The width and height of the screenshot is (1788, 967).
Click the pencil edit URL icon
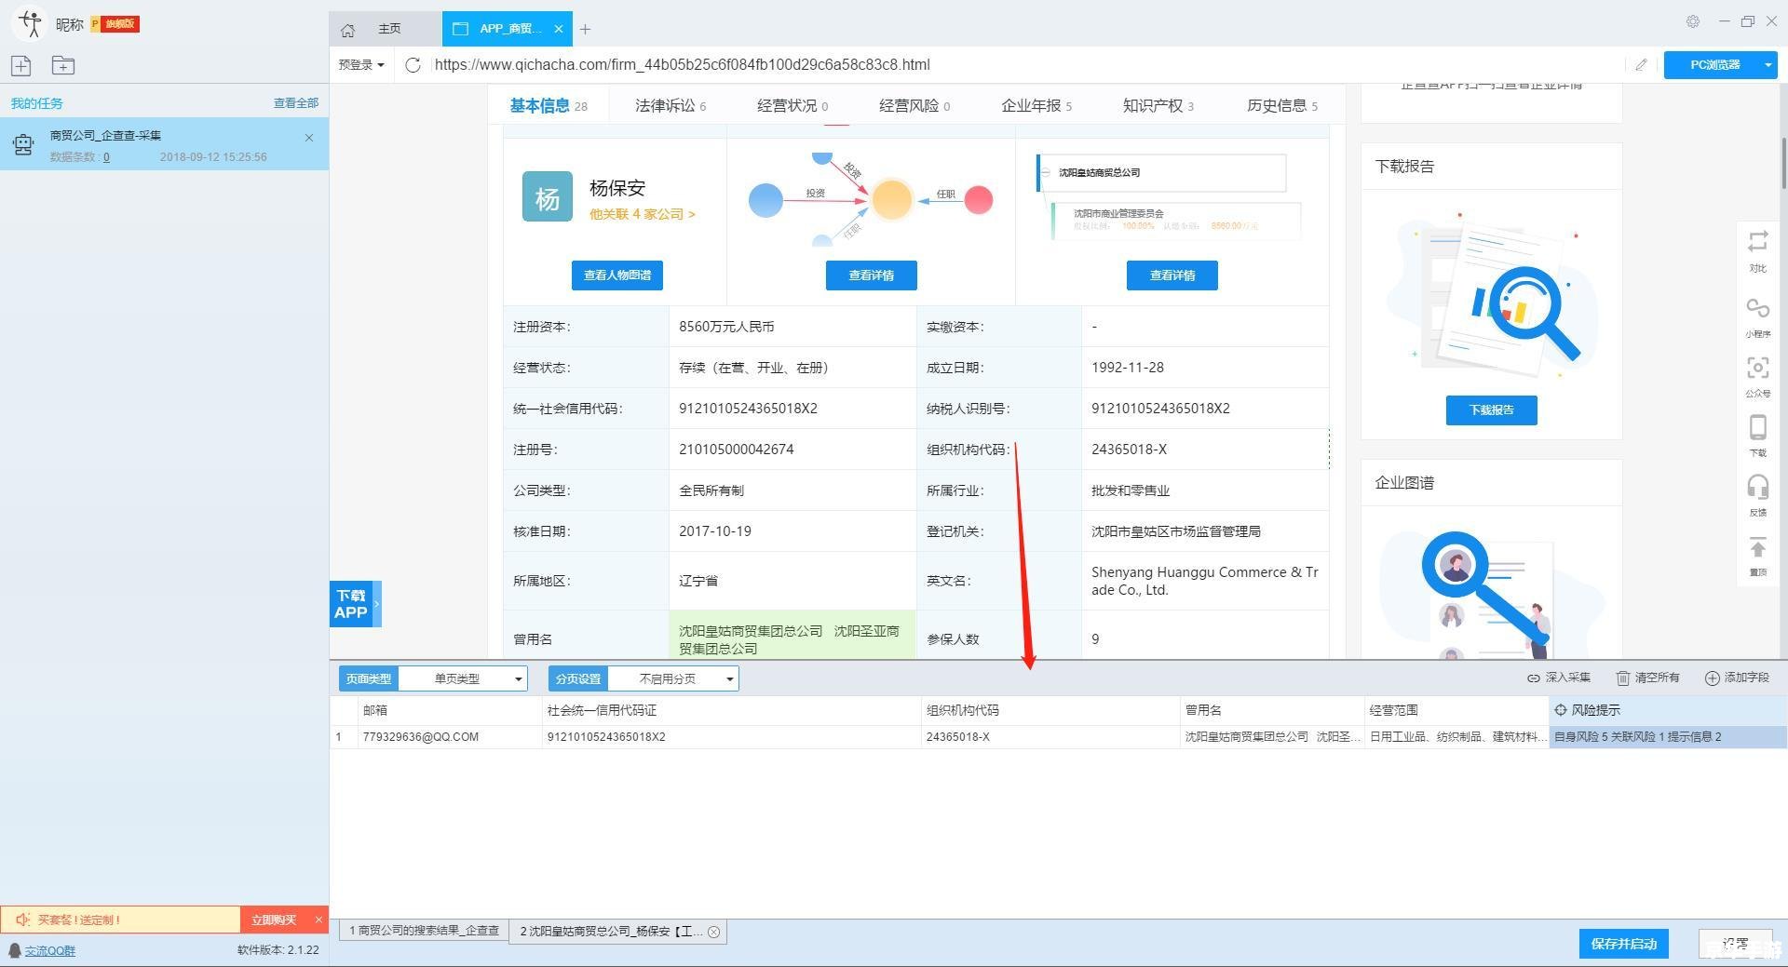1641,64
